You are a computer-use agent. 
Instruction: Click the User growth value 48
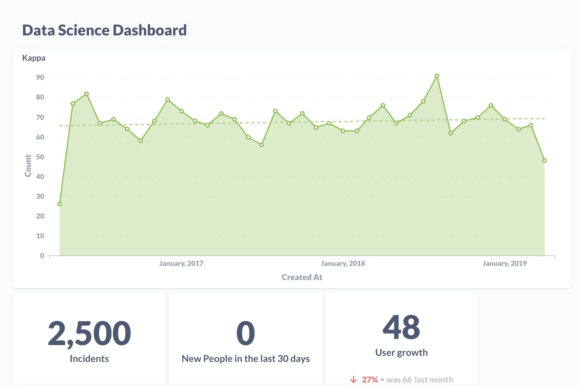401,327
